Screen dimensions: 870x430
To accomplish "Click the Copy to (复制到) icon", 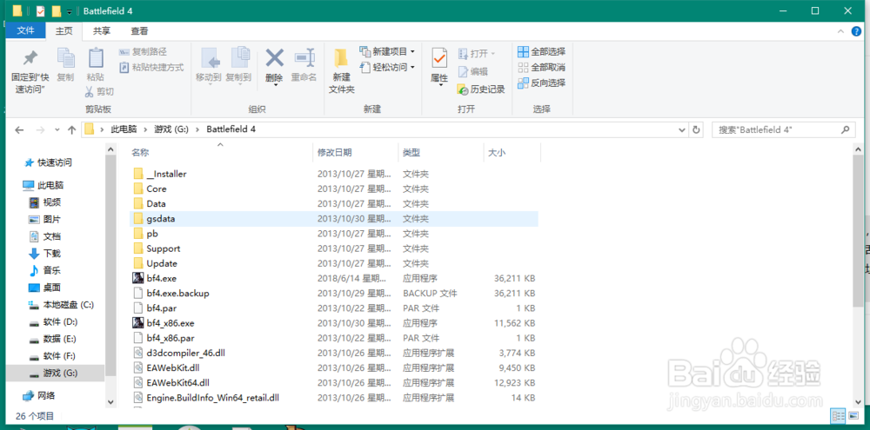I will click(x=240, y=58).
